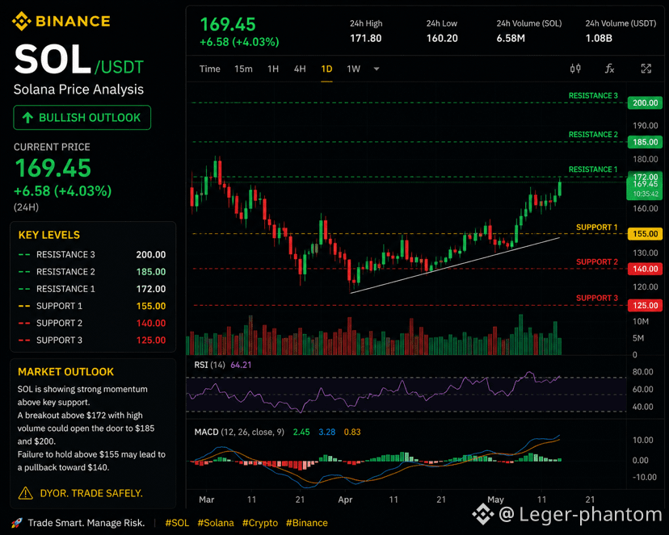
Task: Click the fullscreen expand chart icon
Action: (646, 69)
